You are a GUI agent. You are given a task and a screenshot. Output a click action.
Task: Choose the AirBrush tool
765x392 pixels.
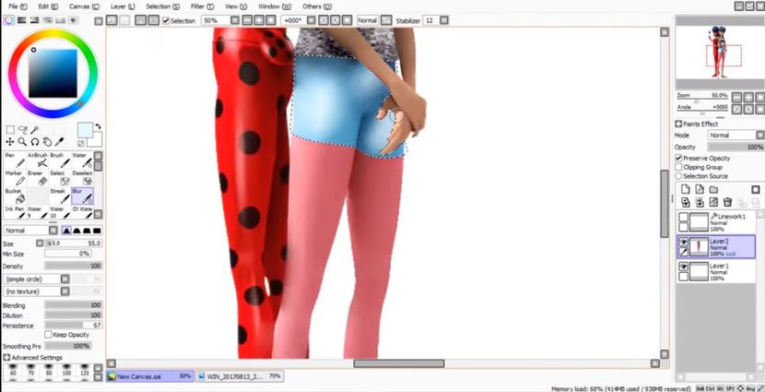point(38,160)
